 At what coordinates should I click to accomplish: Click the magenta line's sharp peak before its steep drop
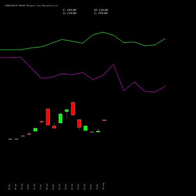point(113,65)
